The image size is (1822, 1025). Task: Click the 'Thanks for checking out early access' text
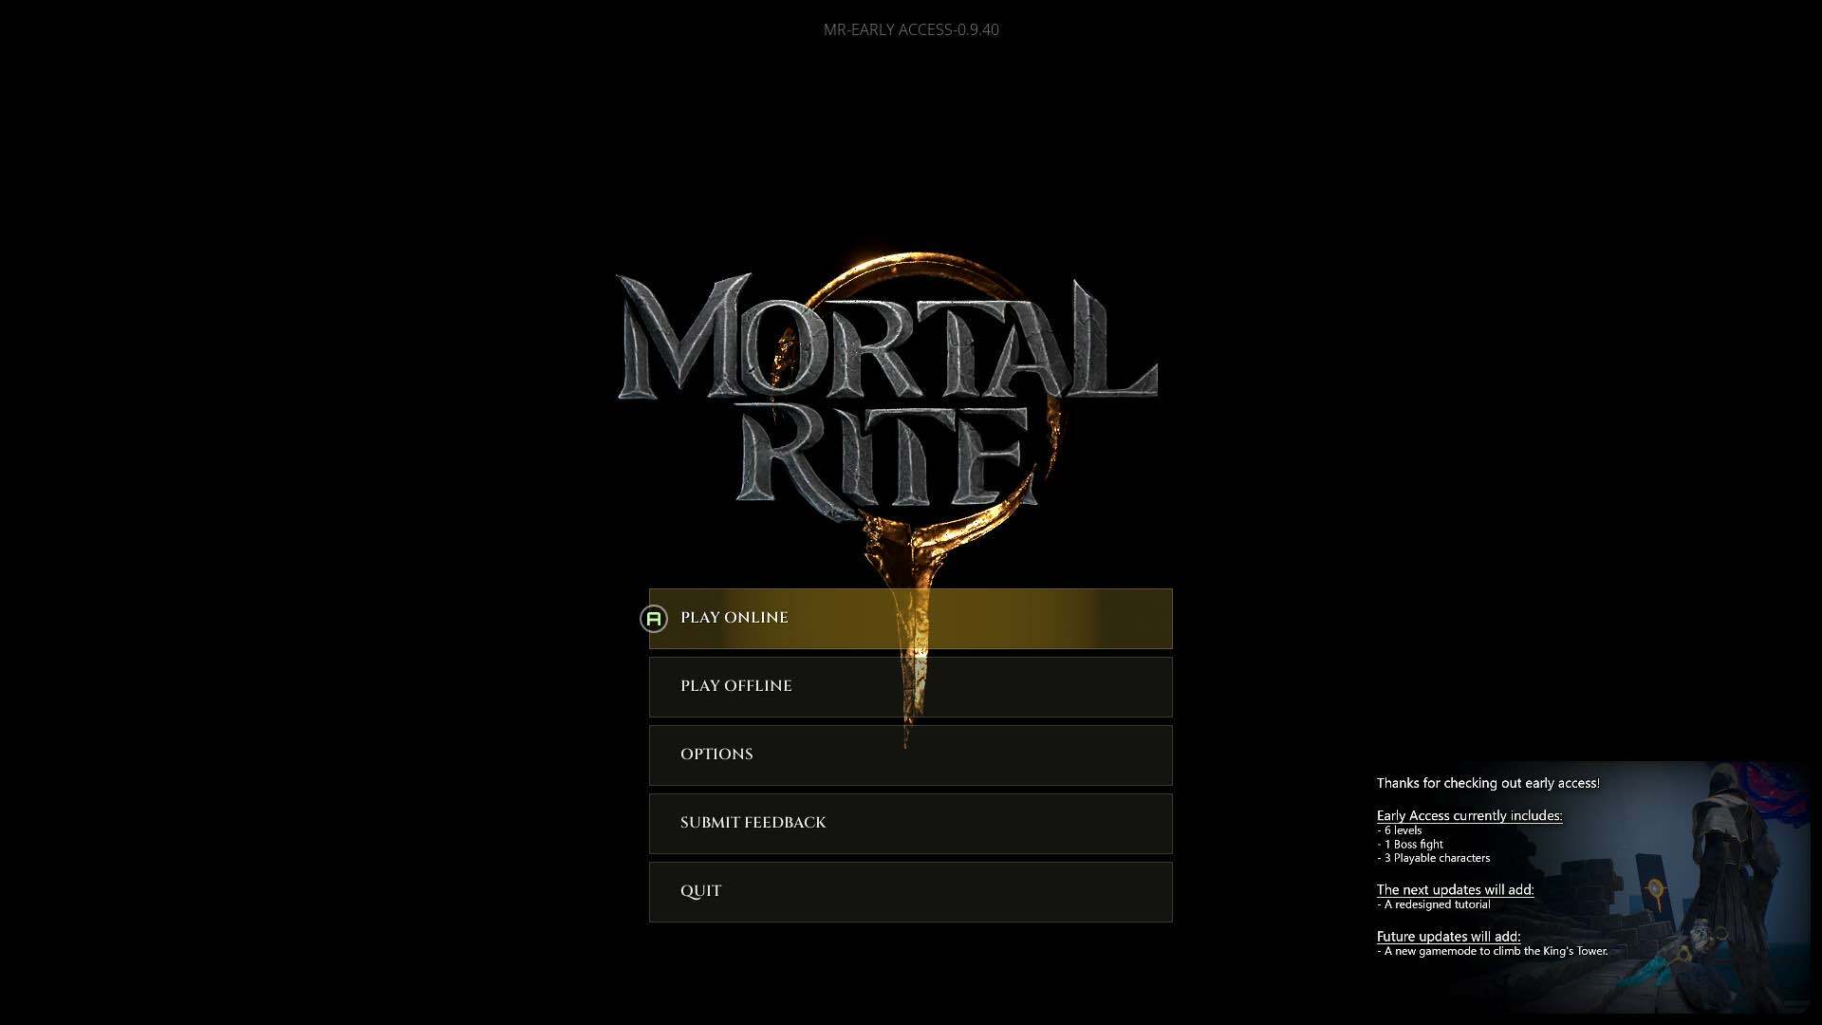pos(1487,783)
